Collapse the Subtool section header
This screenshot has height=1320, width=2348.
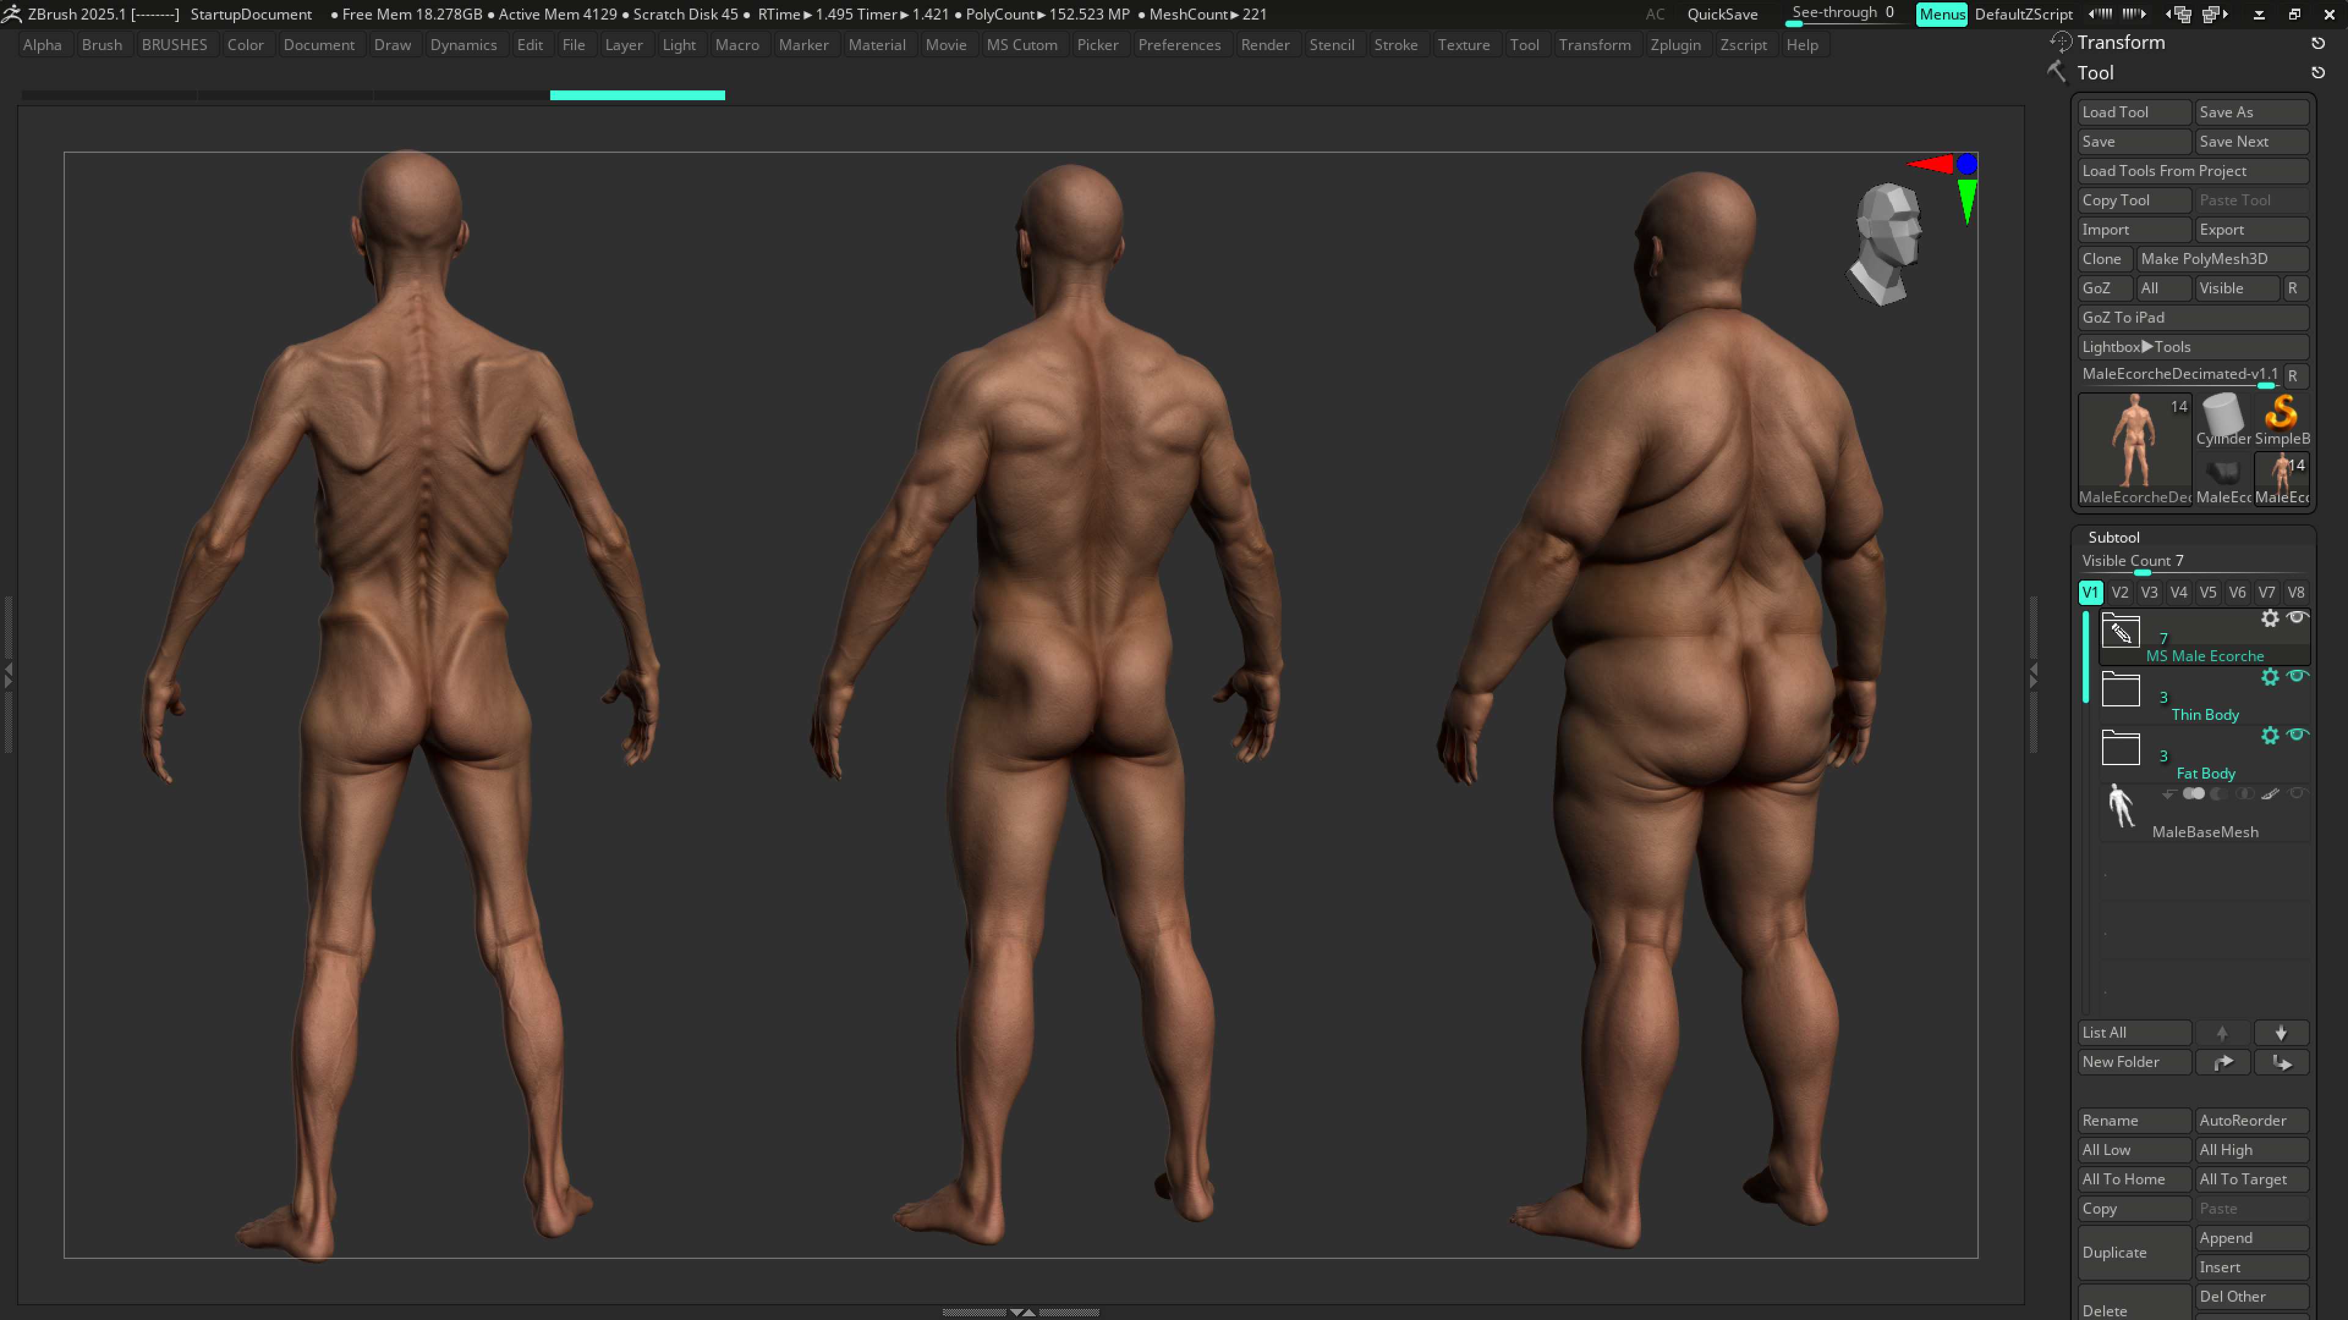[x=2114, y=538]
